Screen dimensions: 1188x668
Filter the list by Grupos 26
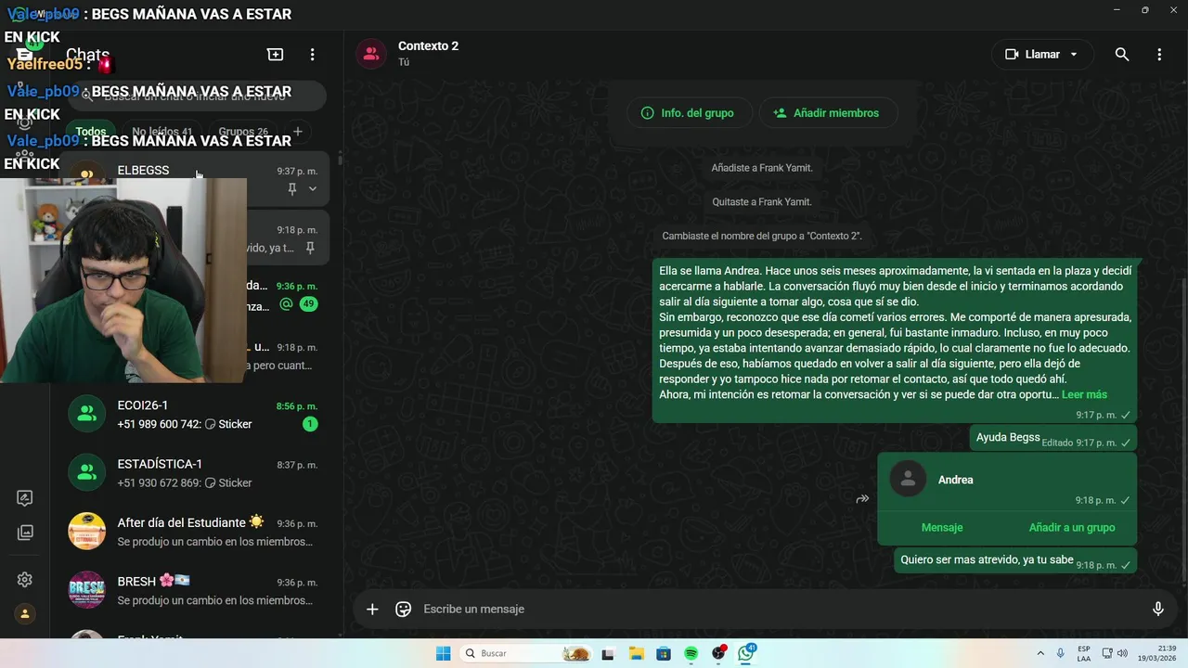point(243,132)
